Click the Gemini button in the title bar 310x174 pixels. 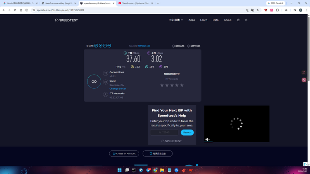point(276,3)
